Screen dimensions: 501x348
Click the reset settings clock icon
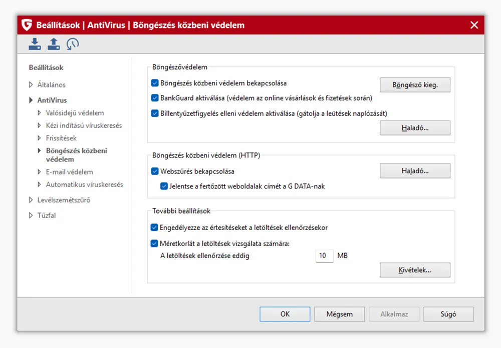(x=73, y=44)
